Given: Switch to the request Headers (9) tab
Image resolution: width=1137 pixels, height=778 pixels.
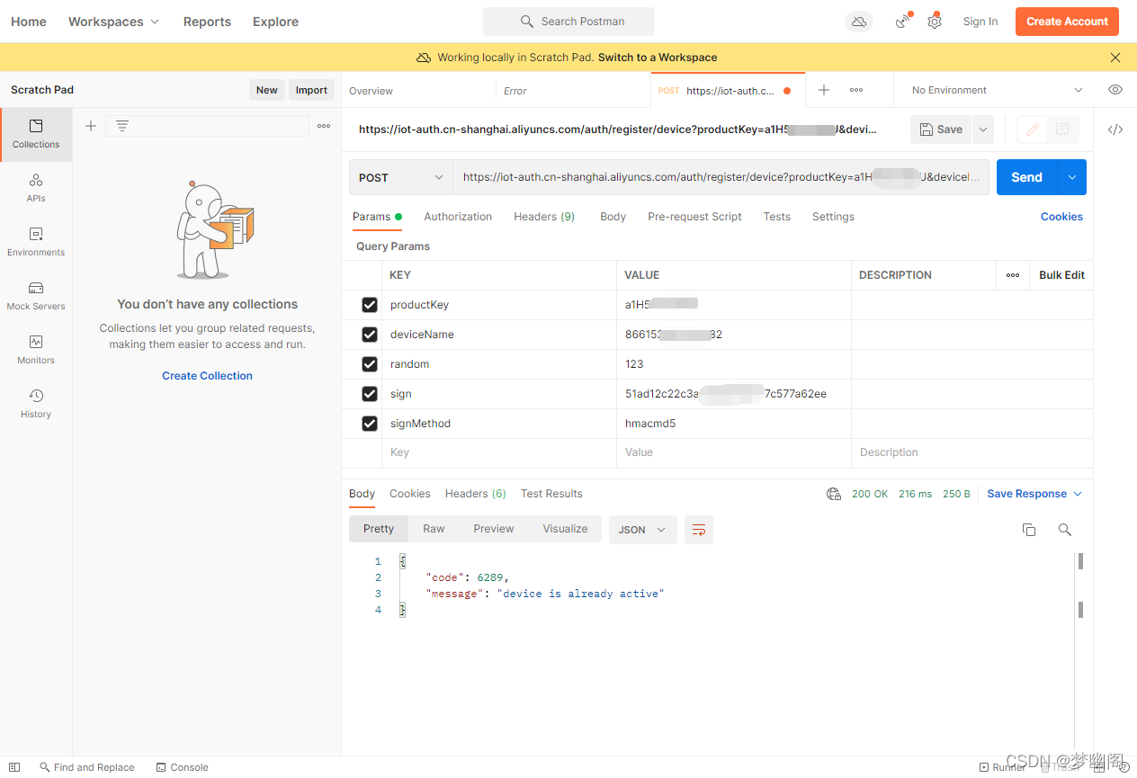Looking at the screenshot, I should [544, 217].
